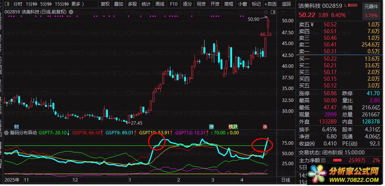Expand the 更多 periods menu
385x186 pixels.
click(x=78, y=4)
